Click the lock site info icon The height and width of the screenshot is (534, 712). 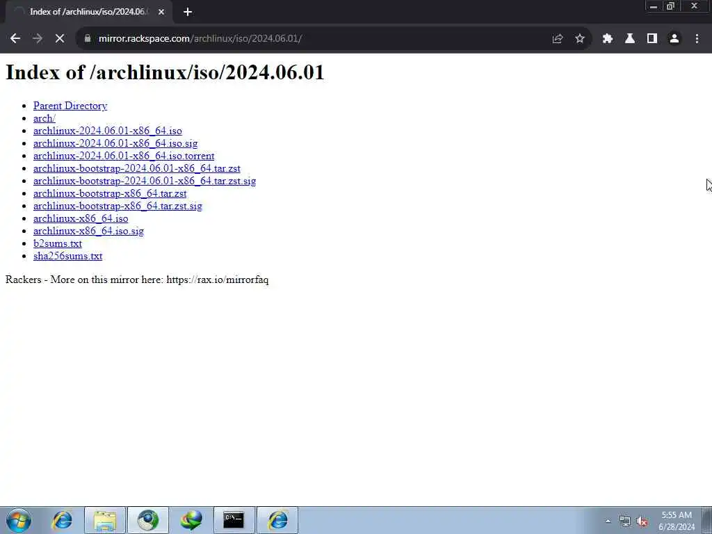(87, 39)
